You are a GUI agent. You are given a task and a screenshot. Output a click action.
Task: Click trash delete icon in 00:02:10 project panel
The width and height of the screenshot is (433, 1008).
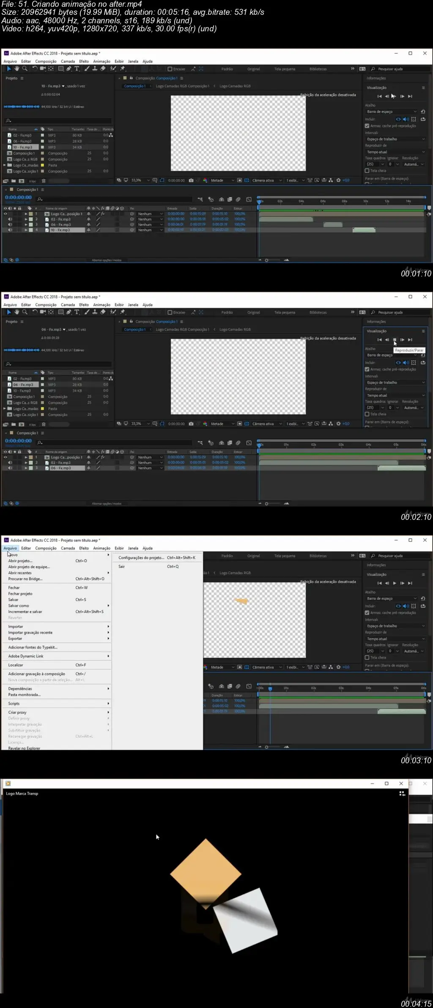pos(44,424)
